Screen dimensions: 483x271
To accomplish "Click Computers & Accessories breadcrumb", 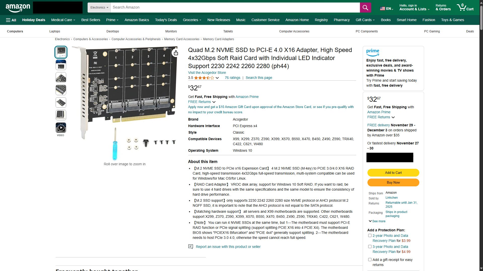I will [x=91, y=39].
